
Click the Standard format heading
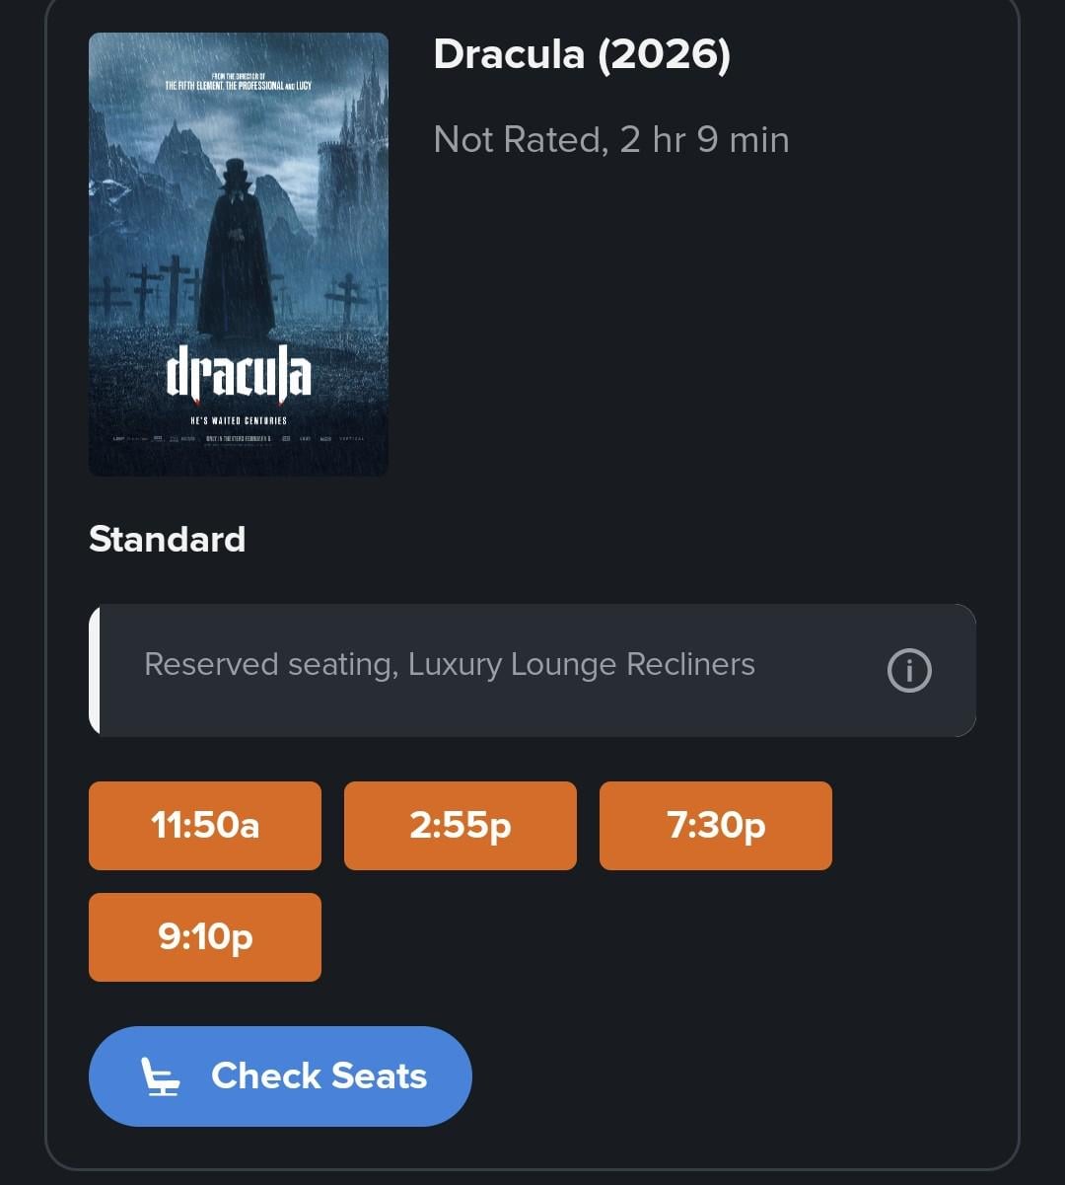tap(167, 540)
